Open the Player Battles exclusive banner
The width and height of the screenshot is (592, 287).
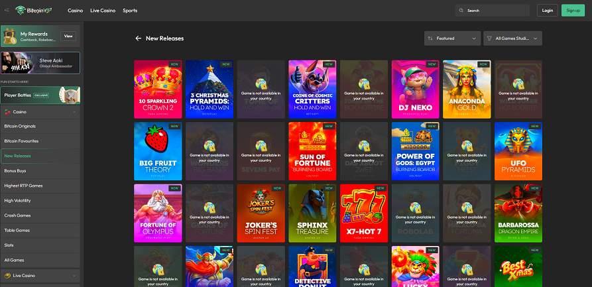(40, 95)
